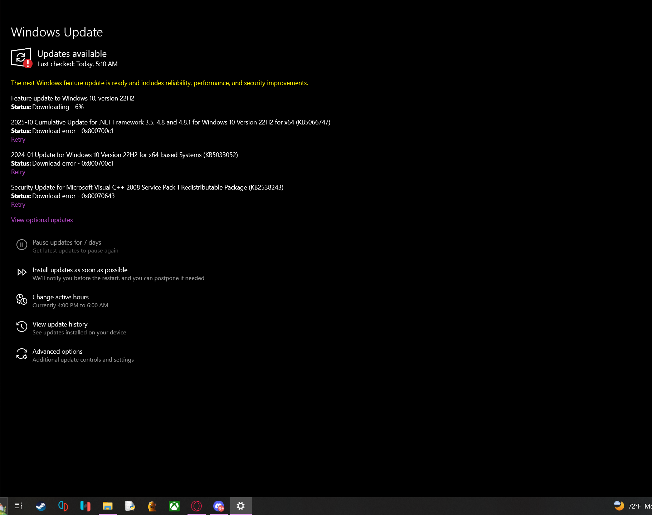Click 'Currently 4:00 PM to 6:00 AM' text
The image size is (652, 515).
(x=70, y=305)
